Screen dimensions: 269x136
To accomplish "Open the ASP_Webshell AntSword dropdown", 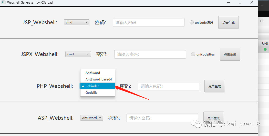I will (92, 118).
